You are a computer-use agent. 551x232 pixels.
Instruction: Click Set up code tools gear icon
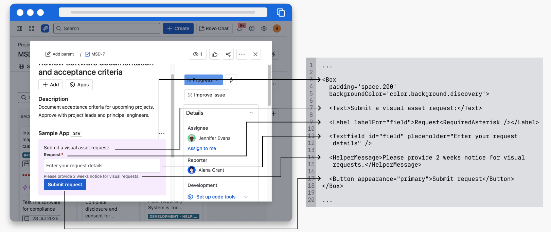coord(190,197)
